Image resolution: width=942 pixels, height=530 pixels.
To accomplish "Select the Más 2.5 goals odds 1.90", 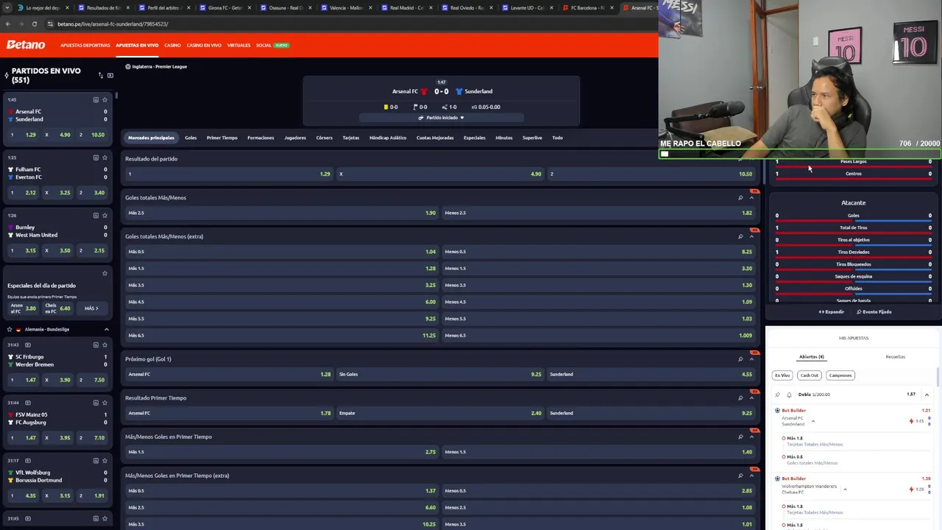I will coord(282,213).
